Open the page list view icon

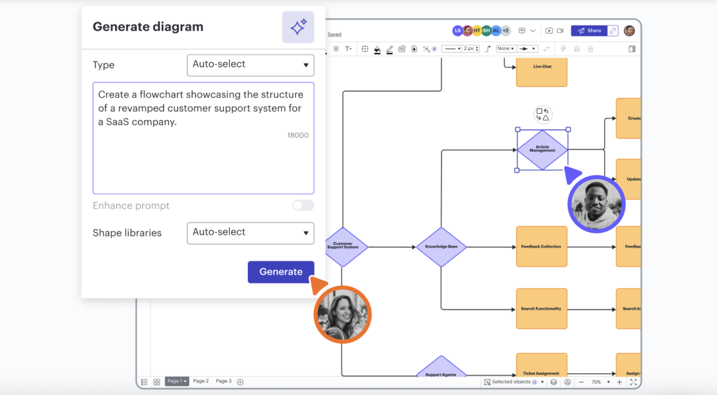pos(144,382)
